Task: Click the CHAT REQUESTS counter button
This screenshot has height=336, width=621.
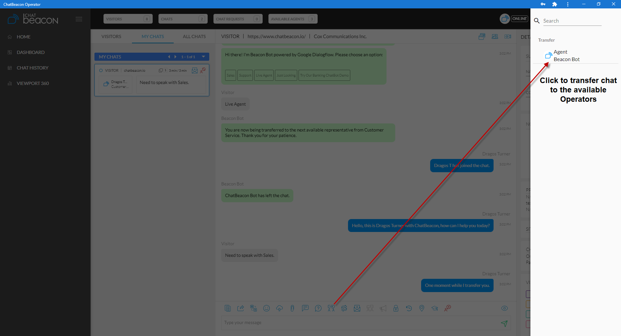Action: click(x=238, y=19)
